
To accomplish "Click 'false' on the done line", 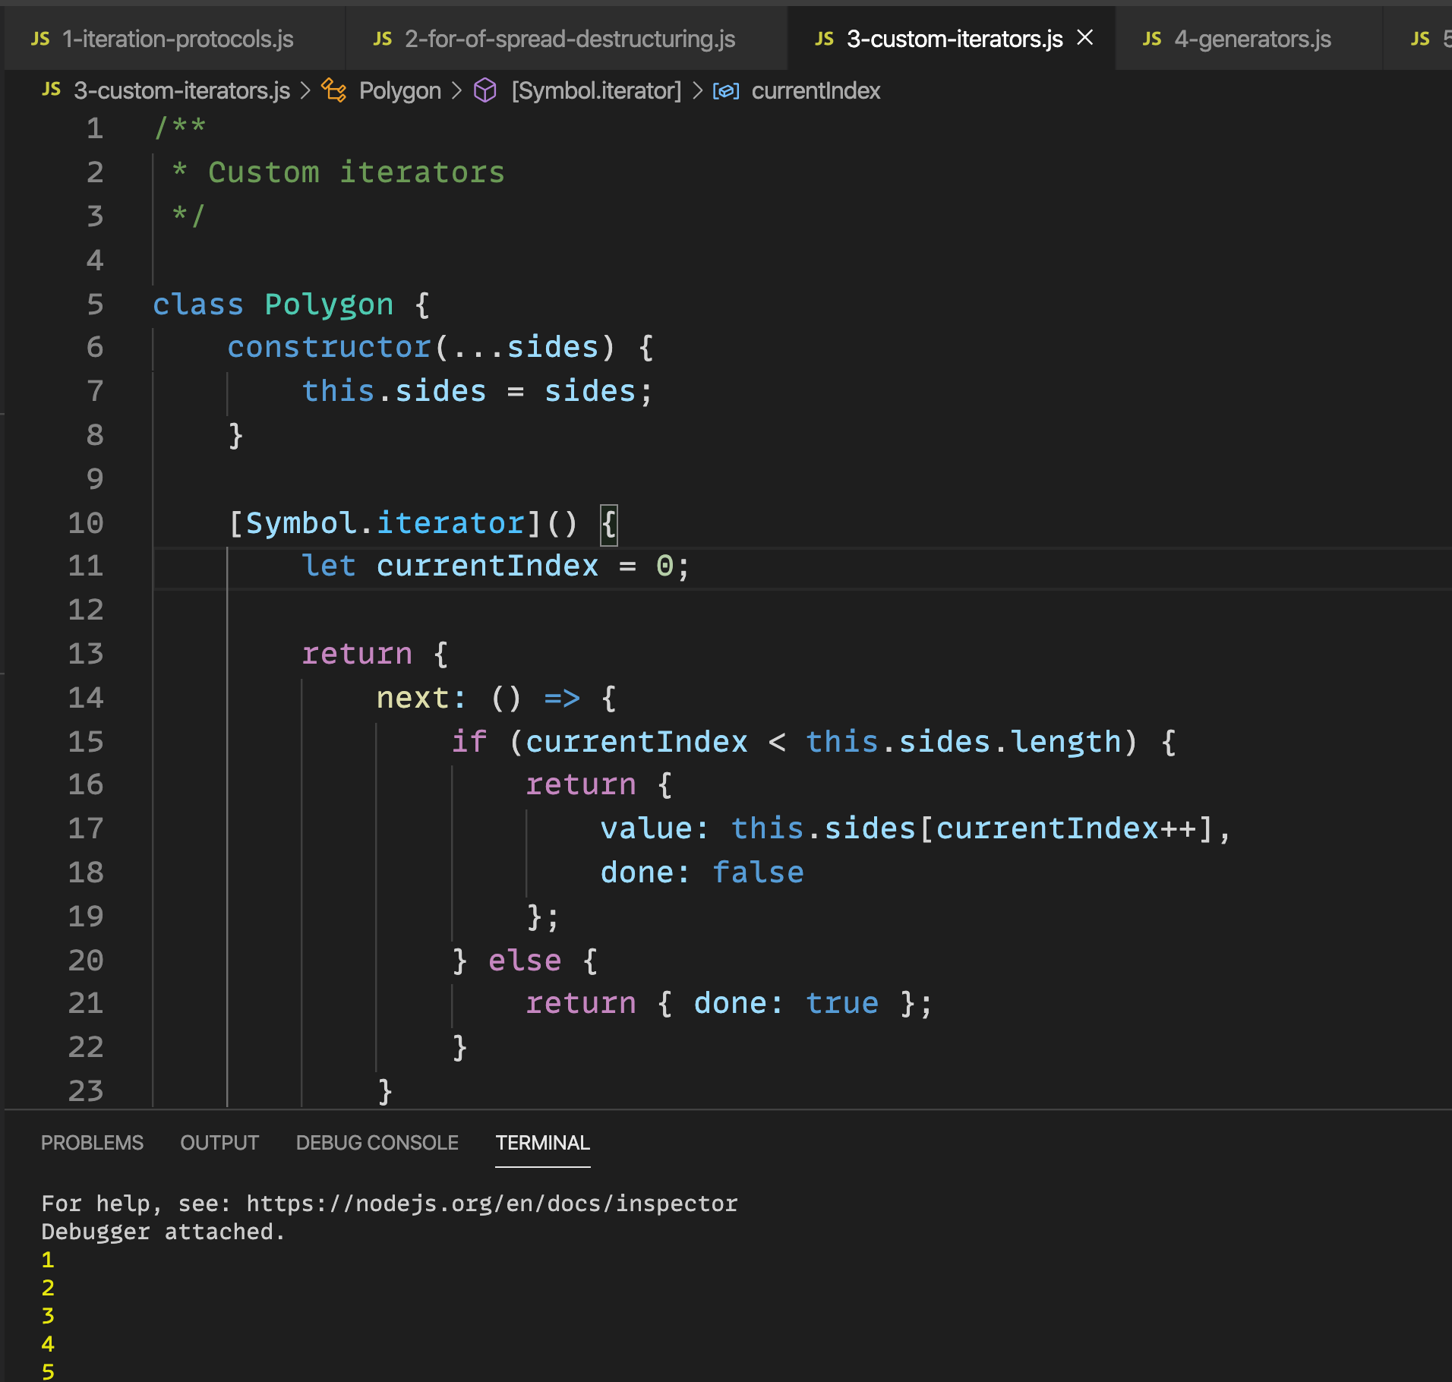I will point(758,872).
